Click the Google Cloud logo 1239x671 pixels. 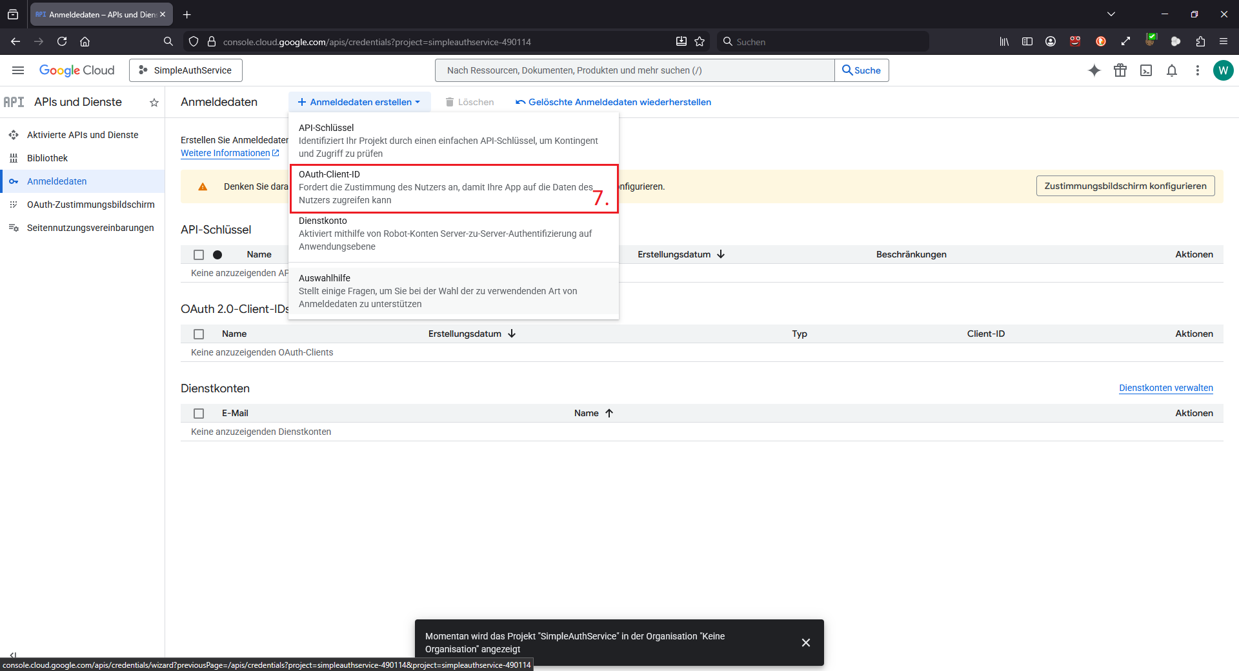click(x=77, y=70)
